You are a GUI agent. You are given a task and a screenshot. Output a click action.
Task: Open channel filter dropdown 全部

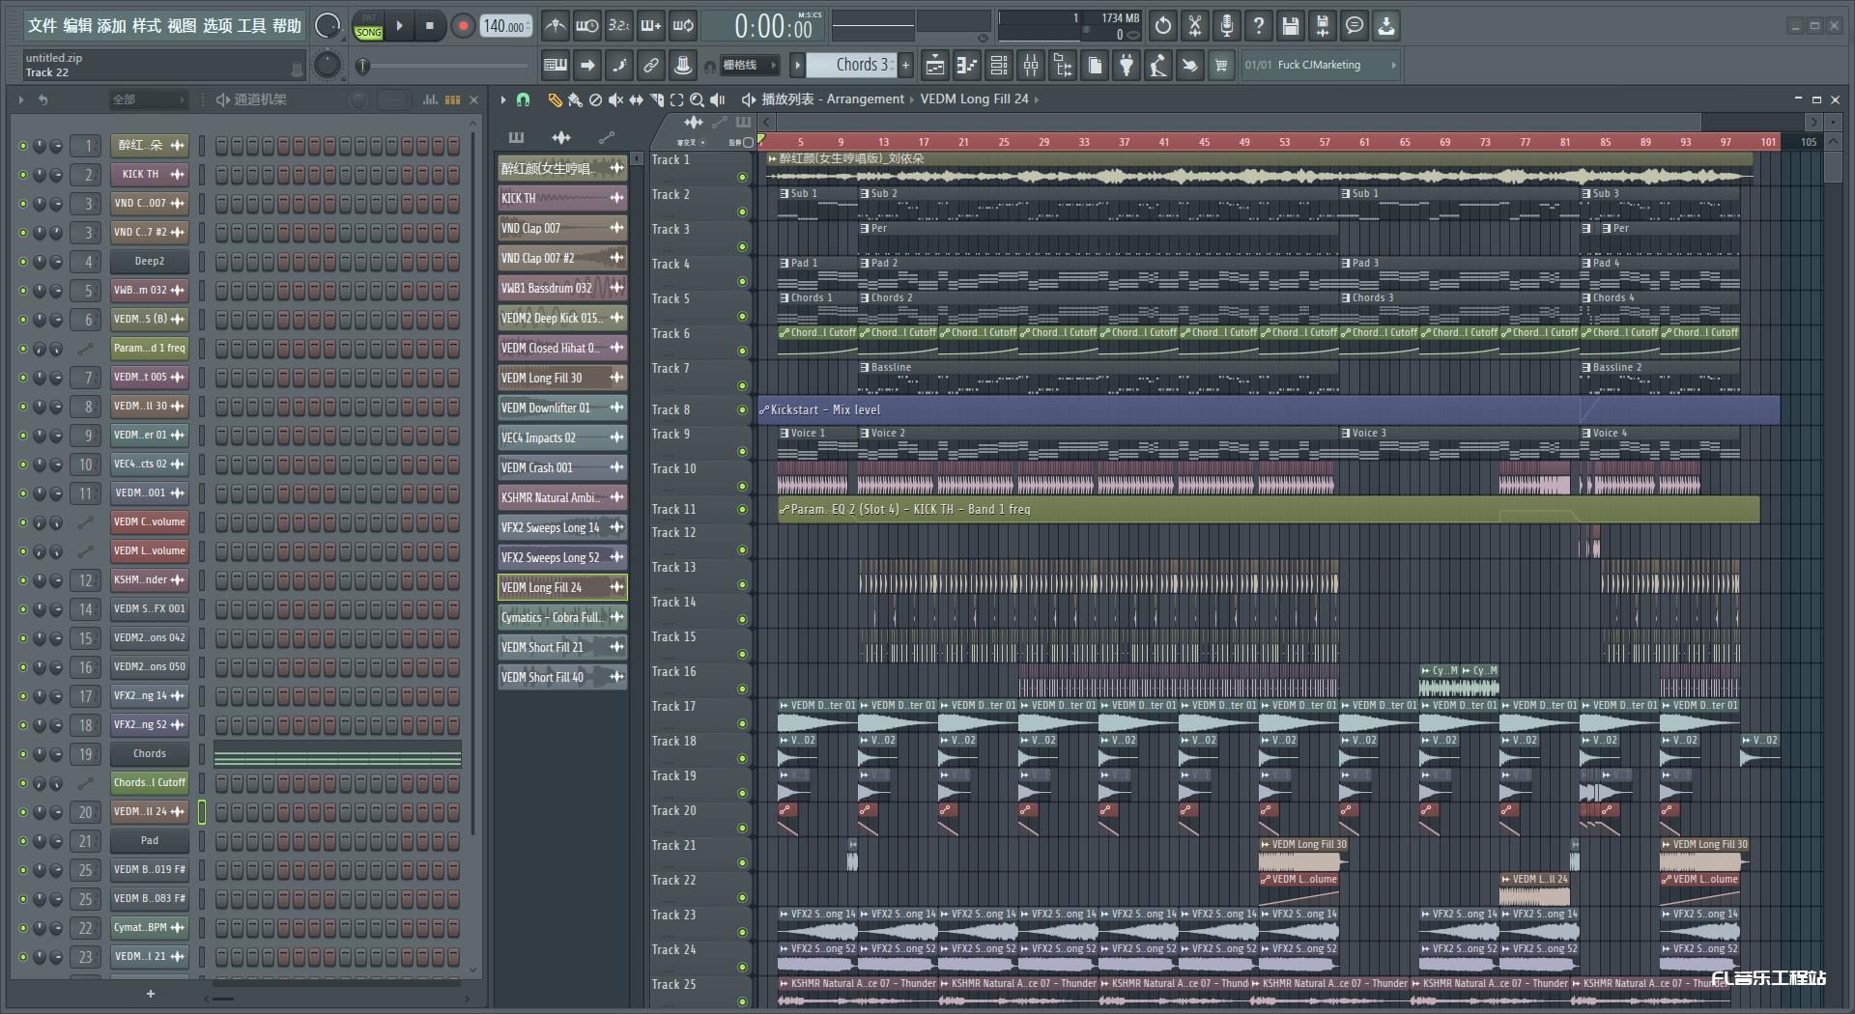[147, 99]
